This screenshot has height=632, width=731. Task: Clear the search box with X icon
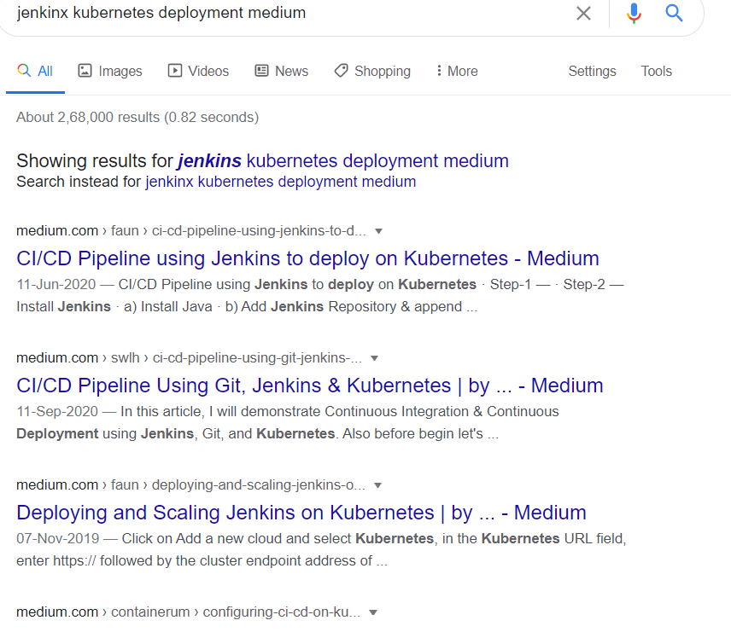[x=583, y=13]
